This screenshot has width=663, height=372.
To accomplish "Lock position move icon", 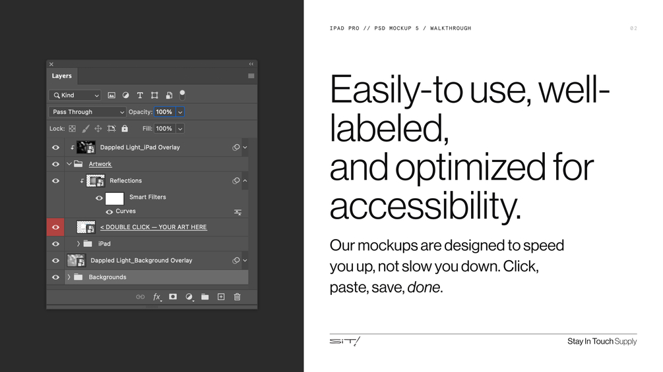I will pyautogui.click(x=98, y=128).
